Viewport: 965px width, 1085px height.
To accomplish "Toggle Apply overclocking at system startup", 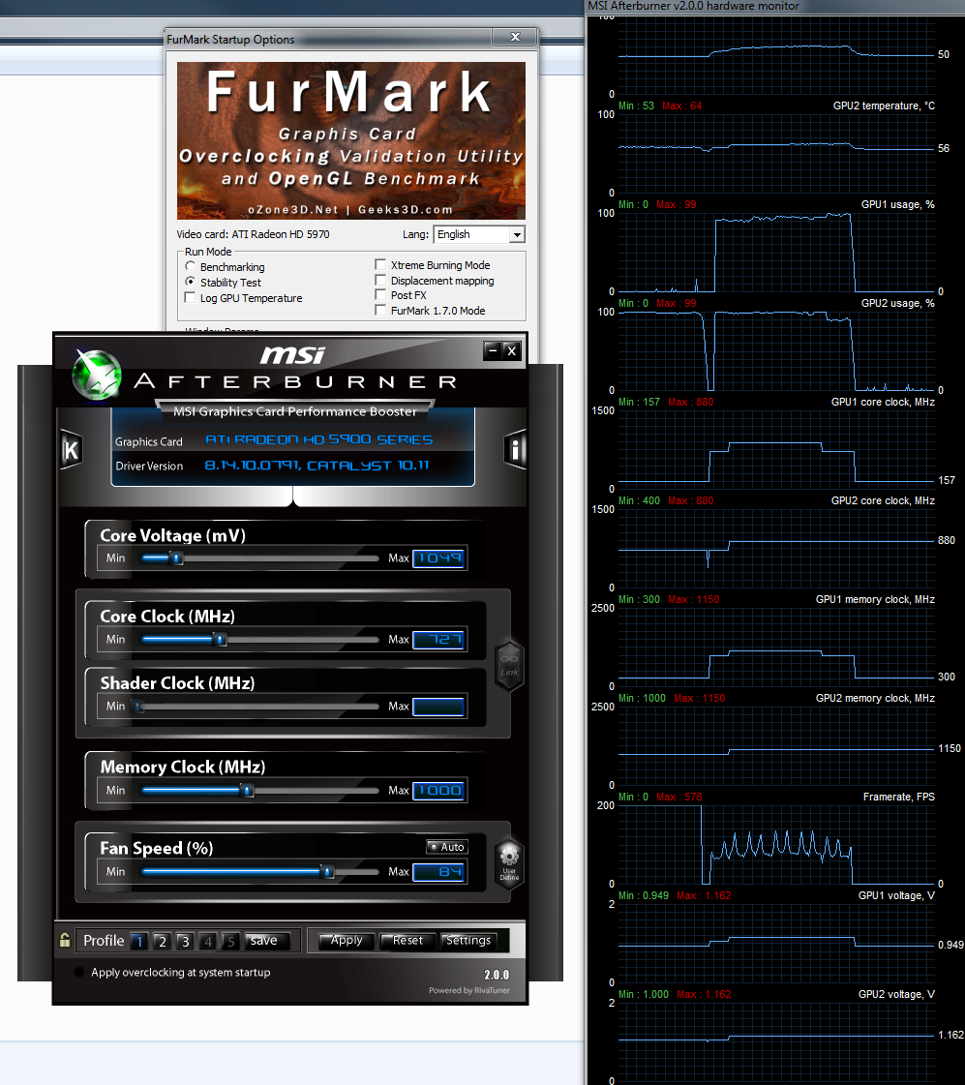I will tap(79, 972).
